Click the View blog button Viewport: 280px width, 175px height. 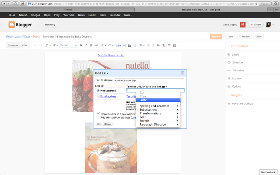(50, 25)
